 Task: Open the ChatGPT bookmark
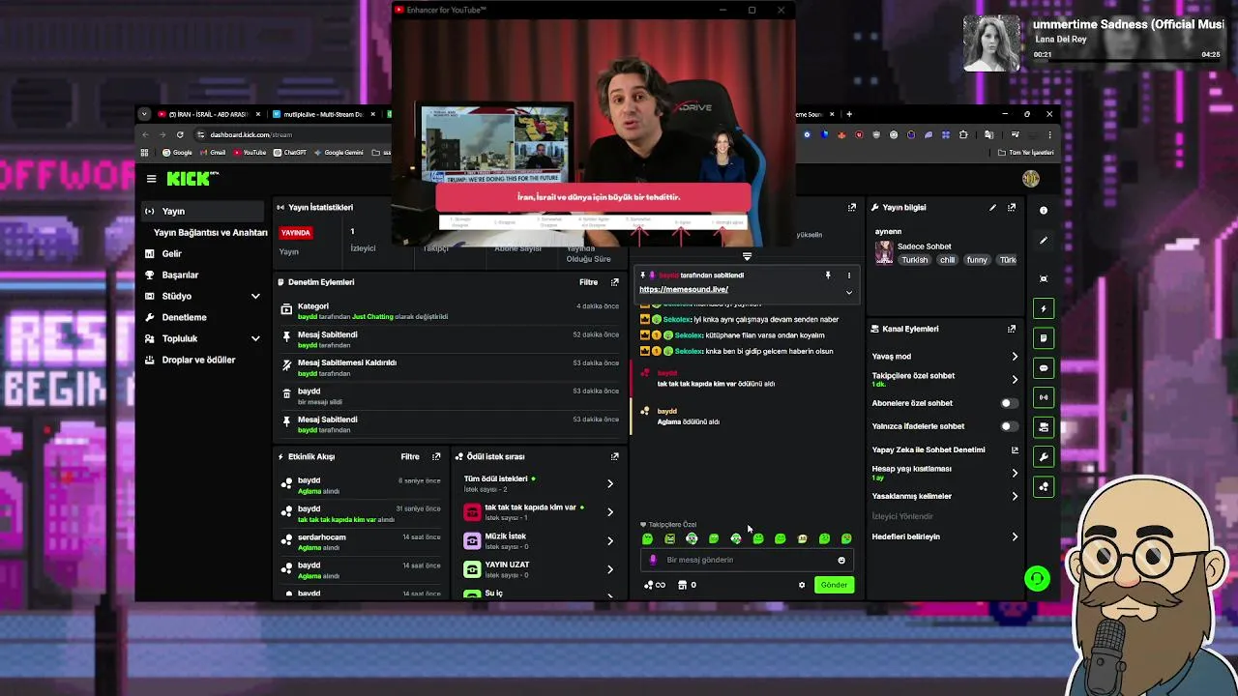(x=290, y=153)
